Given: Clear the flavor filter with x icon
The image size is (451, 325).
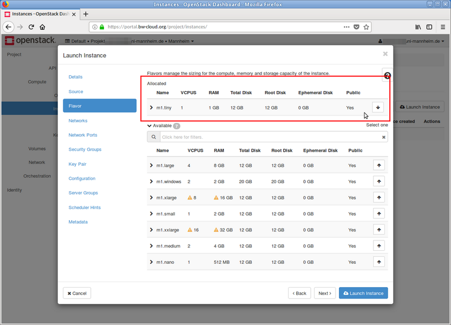Looking at the screenshot, I should click(384, 138).
